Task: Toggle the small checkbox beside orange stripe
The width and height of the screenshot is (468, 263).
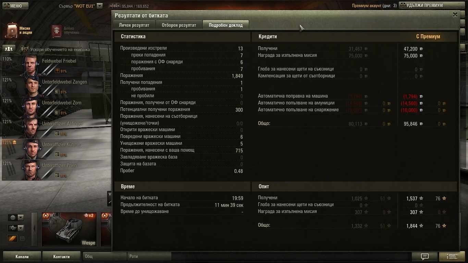Action: pyautogui.click(x=22, y=239)
